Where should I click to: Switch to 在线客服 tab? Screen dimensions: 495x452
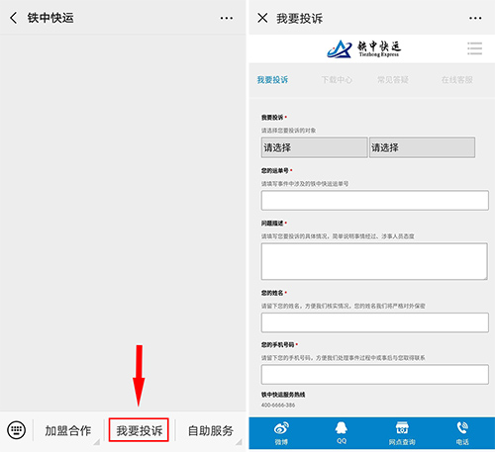457,80
